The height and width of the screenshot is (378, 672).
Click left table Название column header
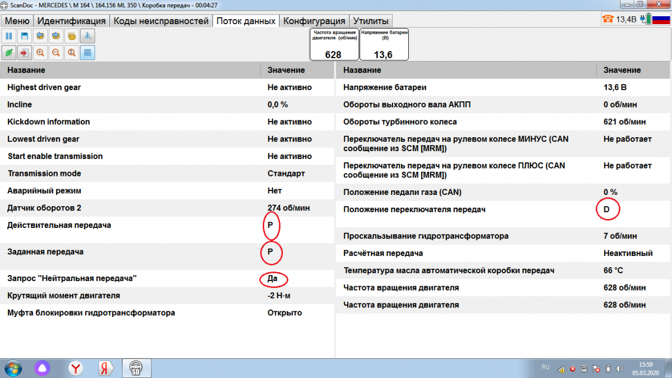130,70
